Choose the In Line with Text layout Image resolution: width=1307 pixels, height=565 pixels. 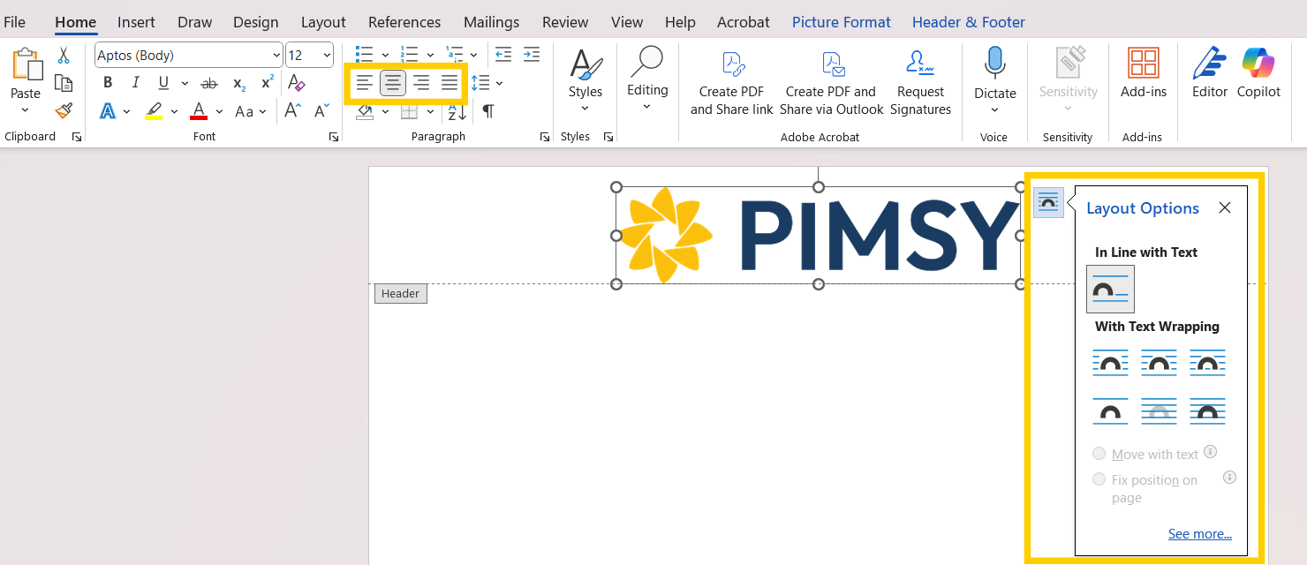1110,289
